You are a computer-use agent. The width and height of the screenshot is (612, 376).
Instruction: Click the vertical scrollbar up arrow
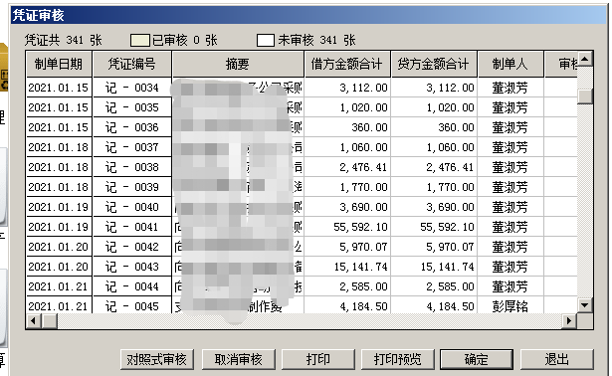coord(585,59)
